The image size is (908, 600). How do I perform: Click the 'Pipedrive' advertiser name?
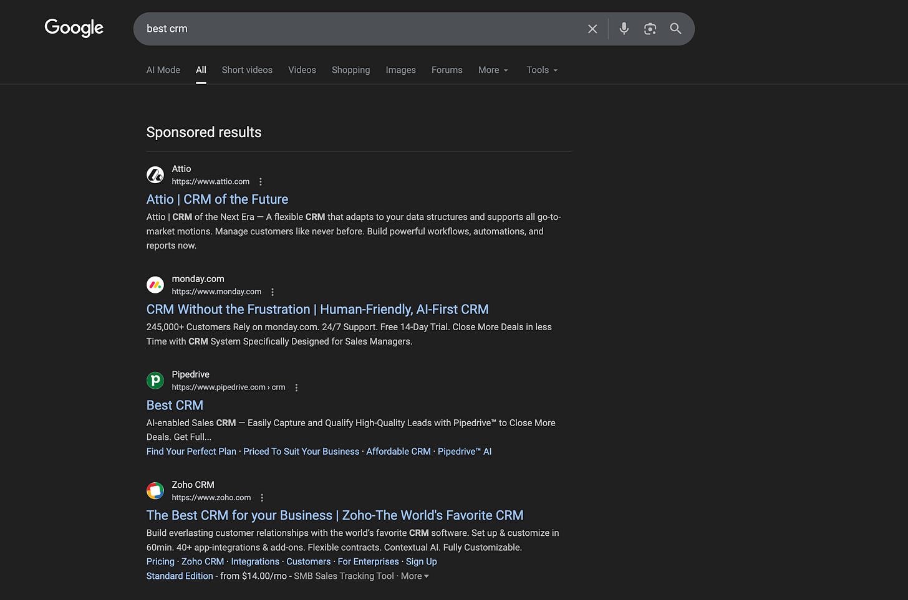click(x=191, y=374)
